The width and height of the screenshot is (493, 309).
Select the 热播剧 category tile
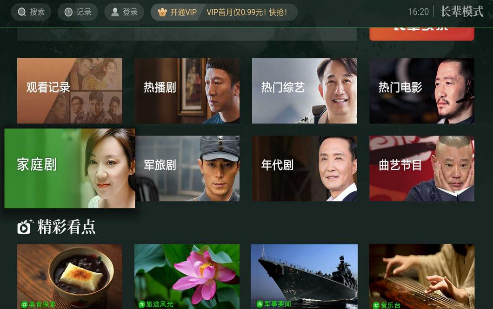[x=187, y=90]
